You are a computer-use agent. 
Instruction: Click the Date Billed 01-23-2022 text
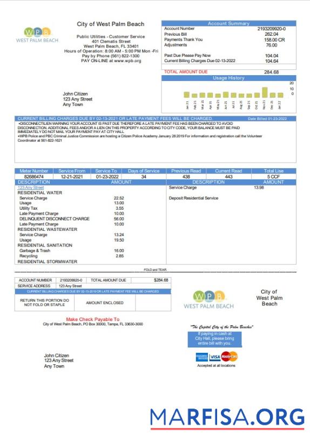[267, 119]
